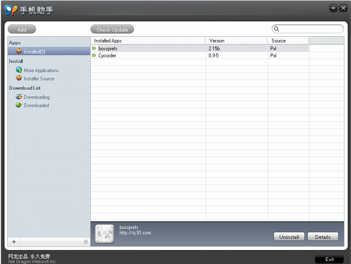Click the More Applications globe icon
Screen dimensions: 351x264
(x=19, y=70)
